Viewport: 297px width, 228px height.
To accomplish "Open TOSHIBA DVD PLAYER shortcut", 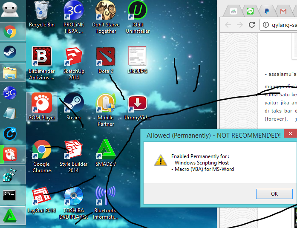I will coord(73,203).
